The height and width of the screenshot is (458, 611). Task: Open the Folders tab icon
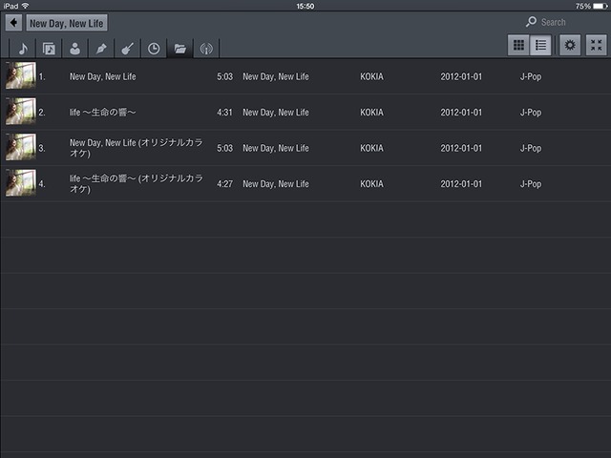click(179, 49)
